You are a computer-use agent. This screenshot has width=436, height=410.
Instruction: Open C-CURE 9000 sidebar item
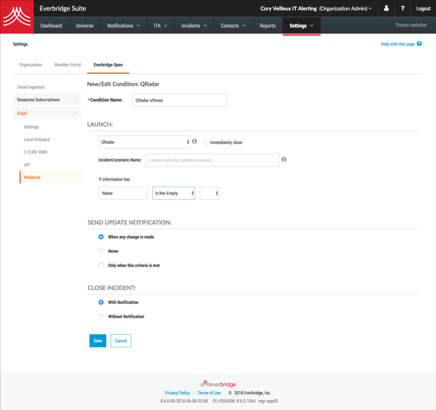(35, 152)
